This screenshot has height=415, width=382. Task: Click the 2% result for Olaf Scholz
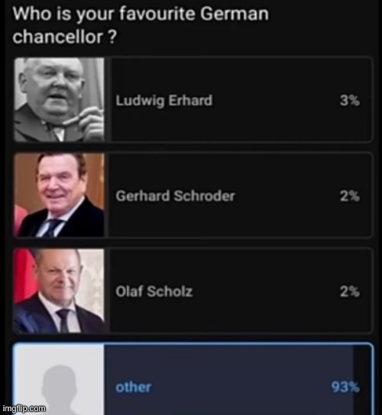click(x=350, y=291)
